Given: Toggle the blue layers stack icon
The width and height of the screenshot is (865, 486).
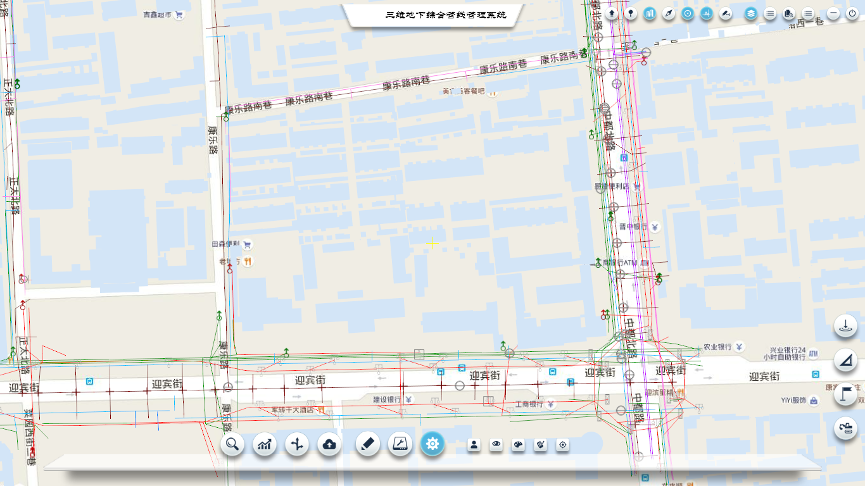Looking at the screenshot, I should 751,13.
